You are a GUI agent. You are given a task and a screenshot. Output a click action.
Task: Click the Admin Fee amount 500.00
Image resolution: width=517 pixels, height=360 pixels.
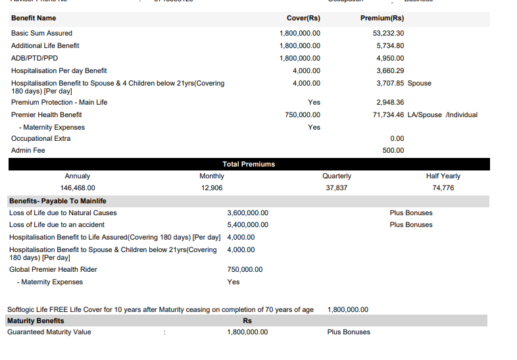pyautogui.click(x=393, y=151)
